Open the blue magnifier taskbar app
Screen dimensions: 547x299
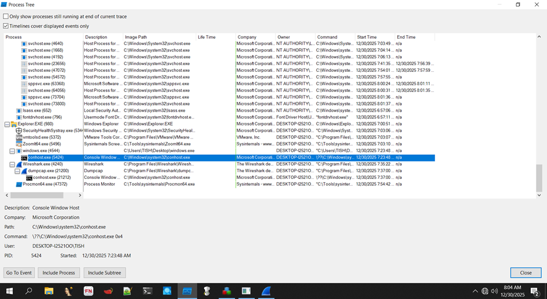(x=167, y=291)
